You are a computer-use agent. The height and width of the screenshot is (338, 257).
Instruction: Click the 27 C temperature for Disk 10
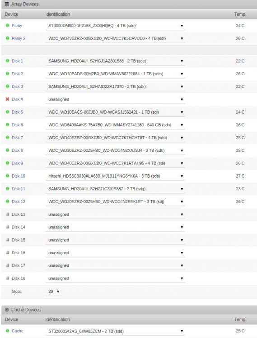click(x=240, y=176)
